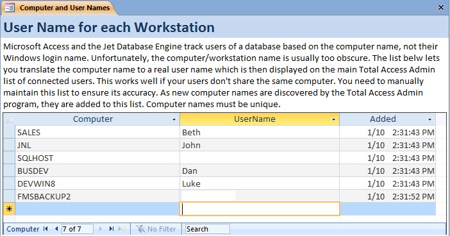Select the row selector for DEVWIN8
450x236 pixels.
point(9,183)
